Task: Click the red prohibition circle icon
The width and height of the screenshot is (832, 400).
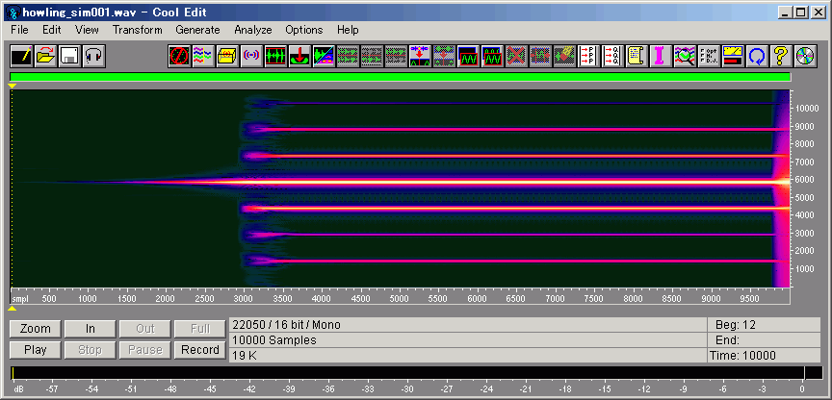Action: pyautogui.click(x=179, y=56)
